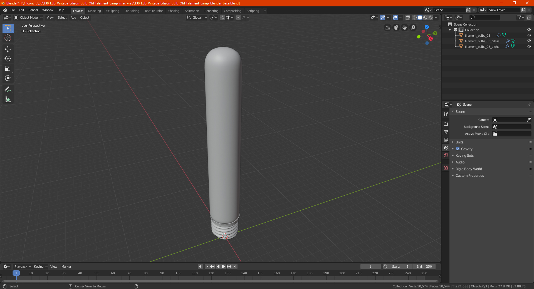Uncheck the Collection exclude checkbox

456,30
